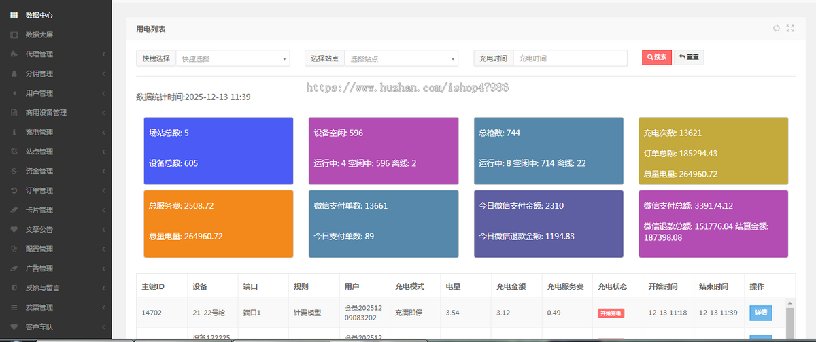Click the 重置 button
The width and height of the screenshot is (816, 342).
coord(689,58)
